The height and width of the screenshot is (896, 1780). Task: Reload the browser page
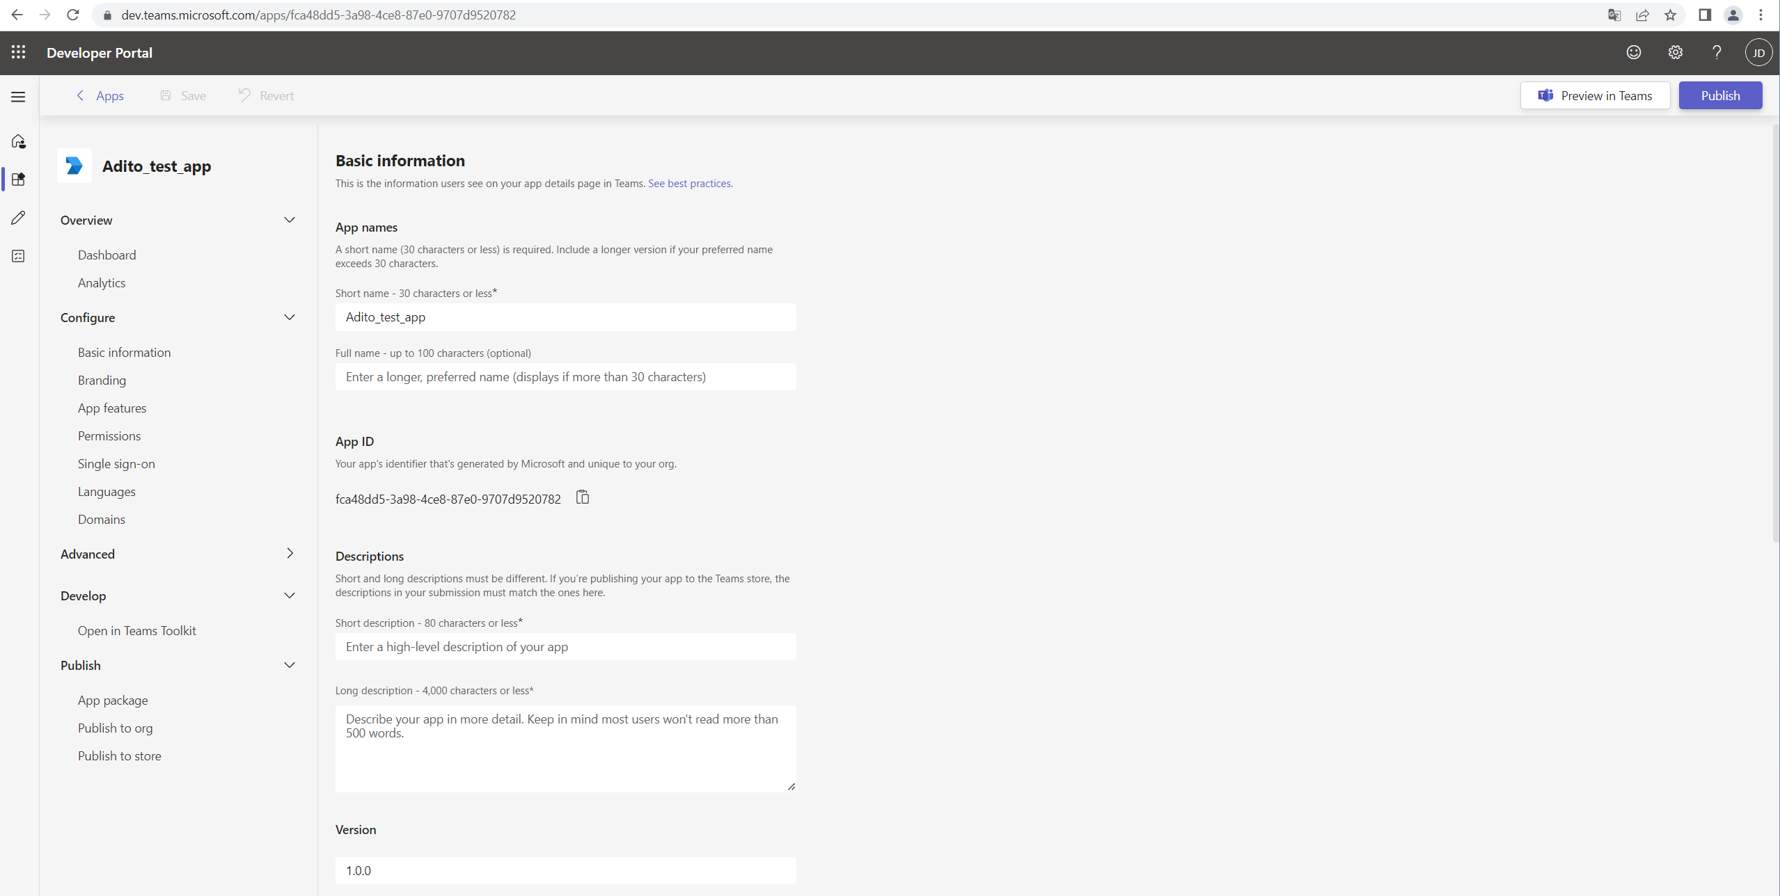72,15
